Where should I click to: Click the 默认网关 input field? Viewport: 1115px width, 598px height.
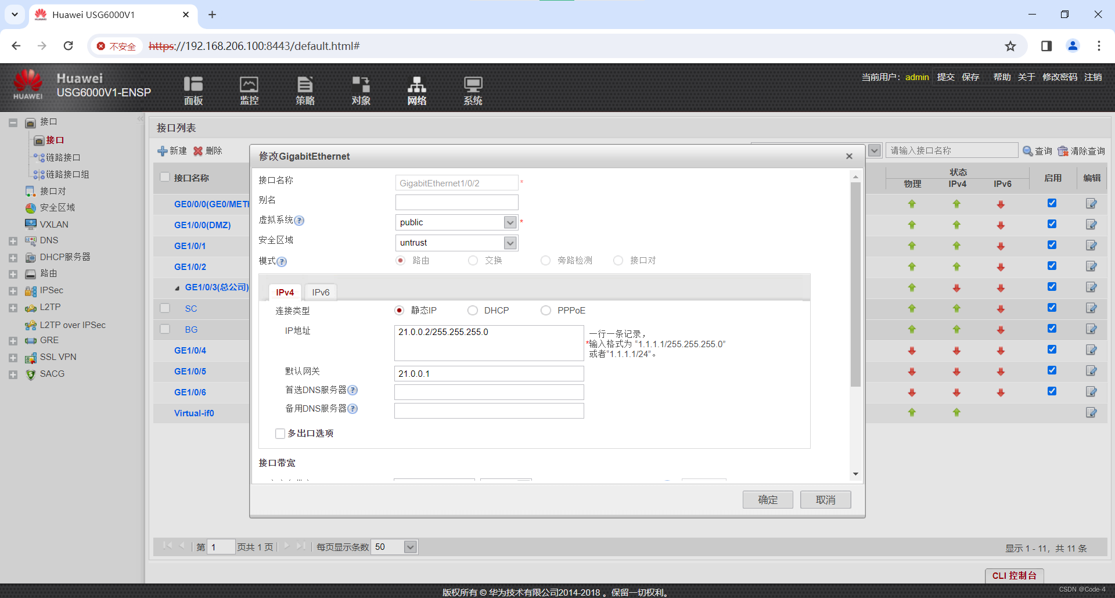coord(489,373)
